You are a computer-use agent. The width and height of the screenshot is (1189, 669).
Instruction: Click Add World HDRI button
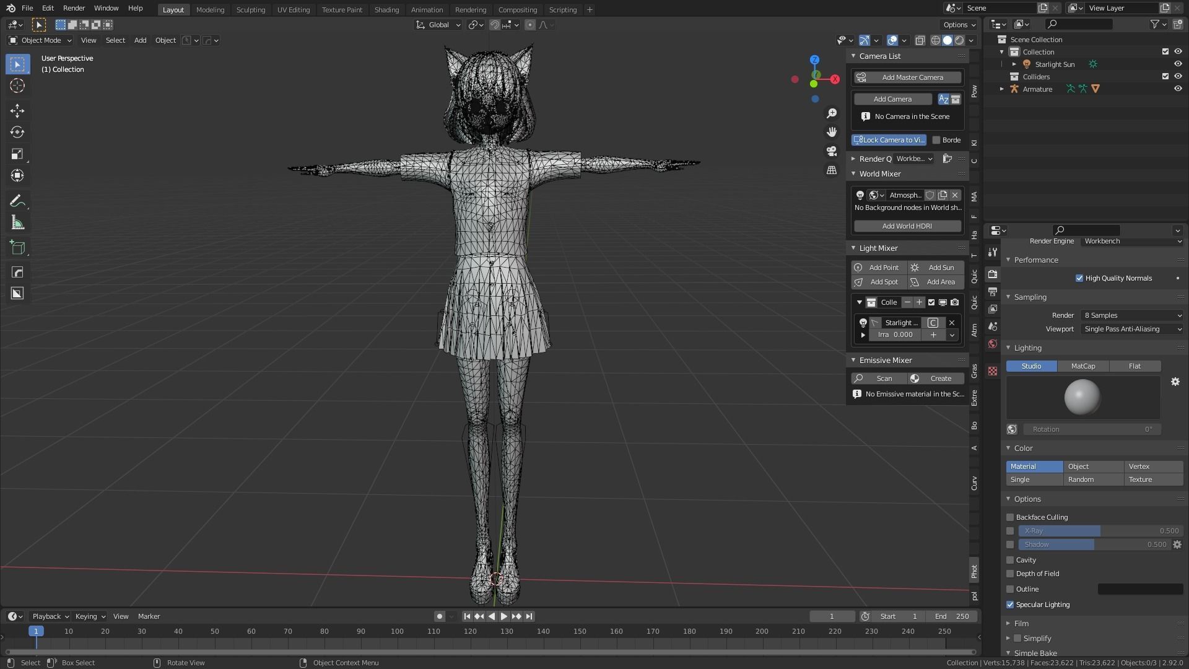pos(908,226)
